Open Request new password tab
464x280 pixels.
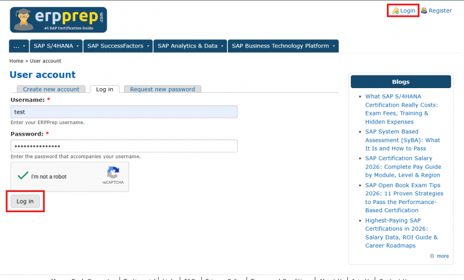pyautogui.click(x=162, y=89)
